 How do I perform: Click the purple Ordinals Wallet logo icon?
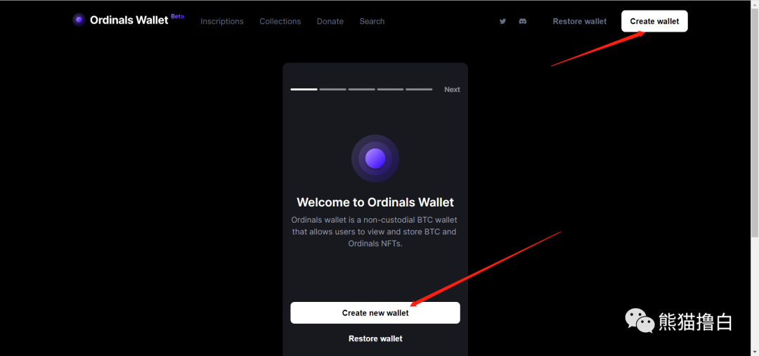click(79, 20)
